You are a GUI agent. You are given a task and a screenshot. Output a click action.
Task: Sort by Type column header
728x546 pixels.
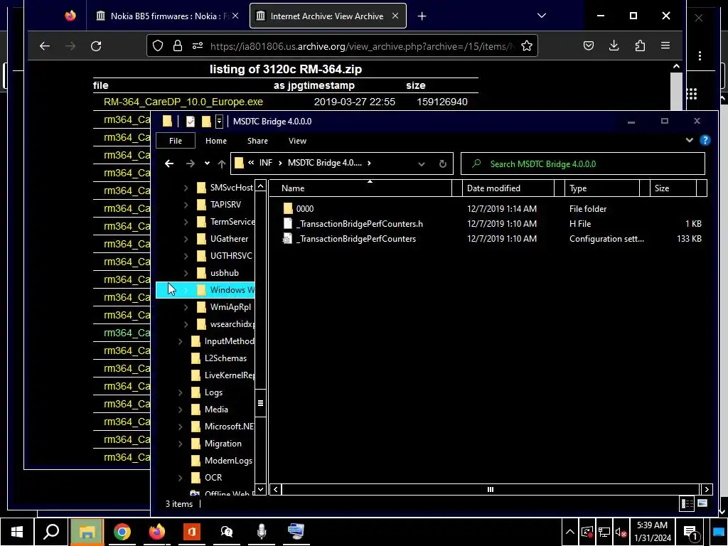click(x=602, y=188)
